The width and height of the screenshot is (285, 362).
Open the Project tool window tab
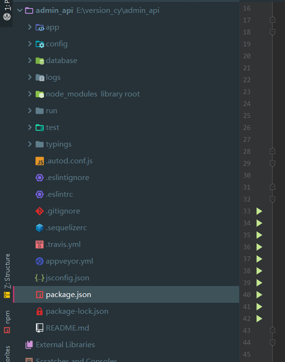7,10
